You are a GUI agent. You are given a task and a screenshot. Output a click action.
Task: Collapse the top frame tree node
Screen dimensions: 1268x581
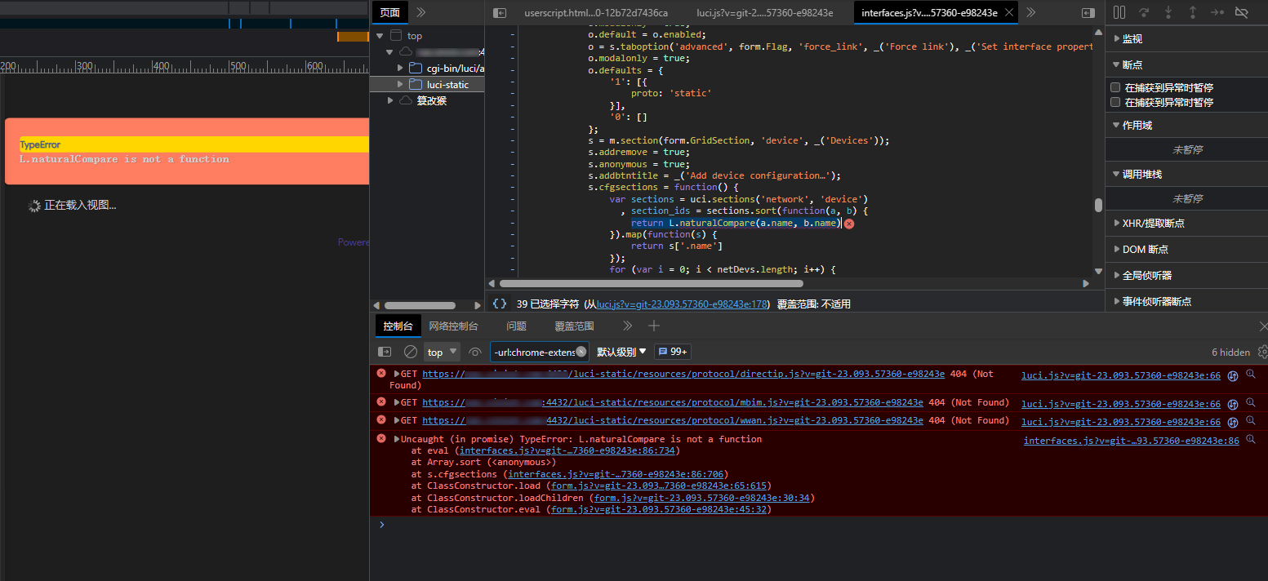(x=379, y=35)
